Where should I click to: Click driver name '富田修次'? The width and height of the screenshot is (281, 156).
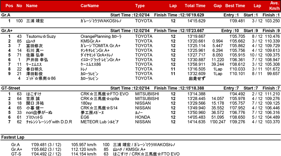coord(34,46)
